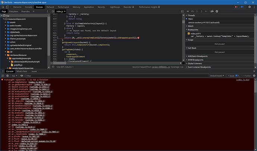Image resolution: width=257 pixels, height=151 pixels.
Task: Step into next function call
Action: pos(197,11)
